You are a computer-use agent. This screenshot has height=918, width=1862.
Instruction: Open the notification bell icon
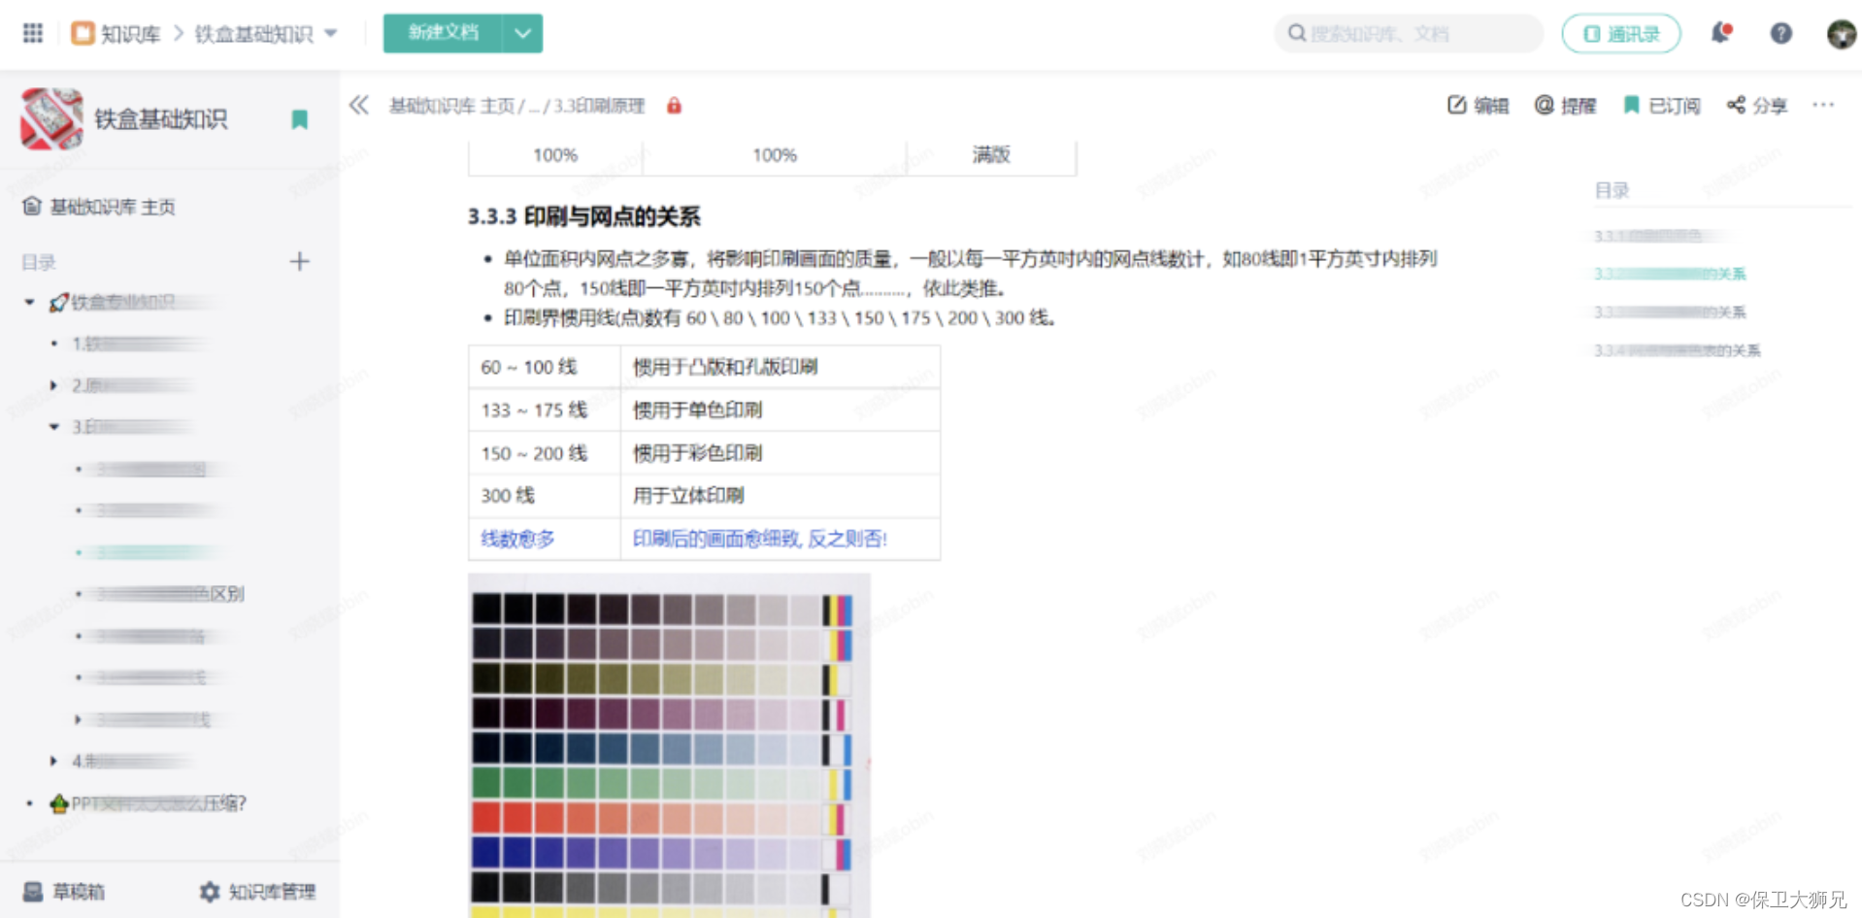(1721, 33)
